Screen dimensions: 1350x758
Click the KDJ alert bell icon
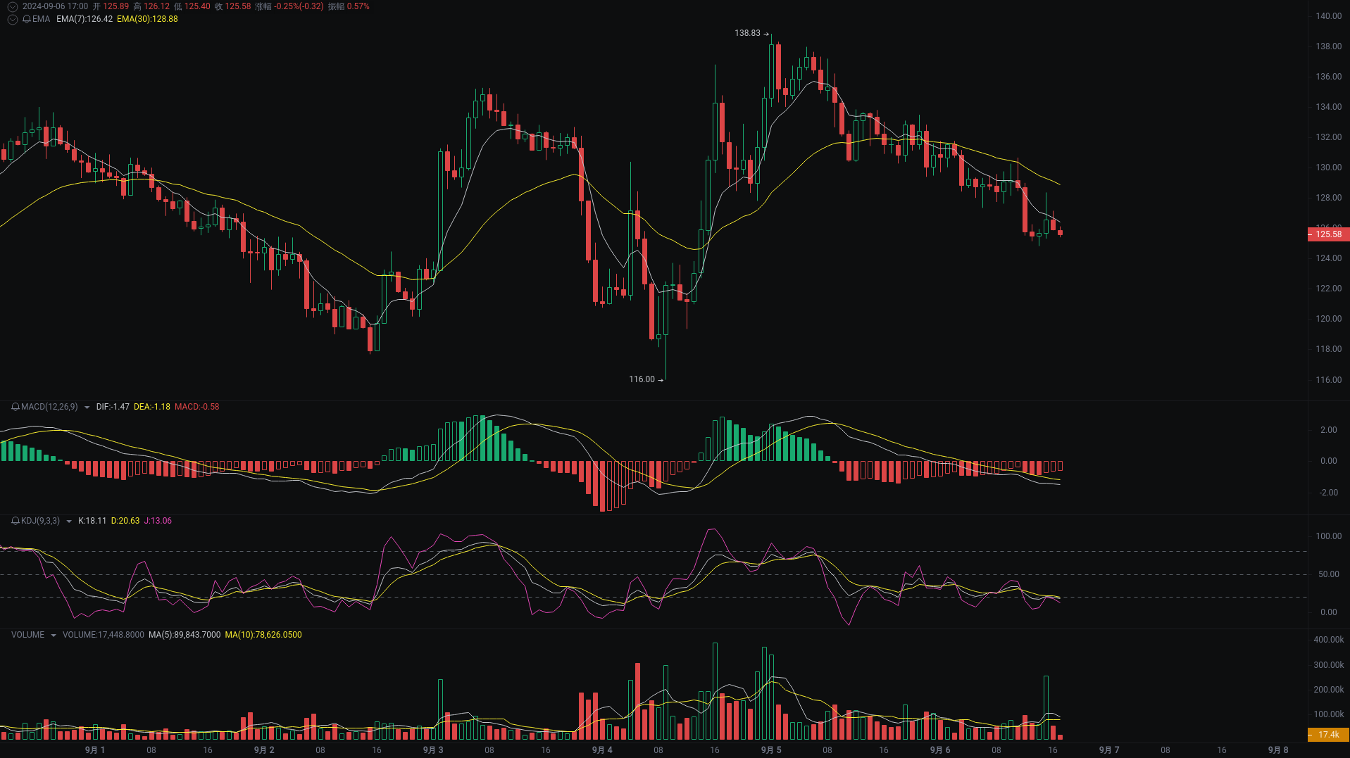(15, 522)
